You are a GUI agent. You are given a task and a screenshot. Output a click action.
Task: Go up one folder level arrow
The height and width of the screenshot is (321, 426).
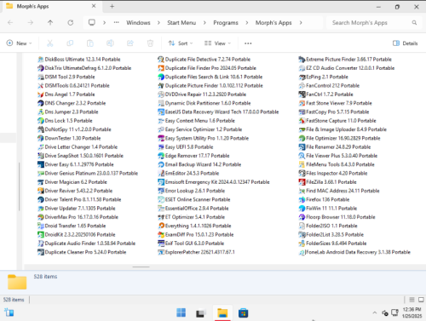click(x=50, y=22)
